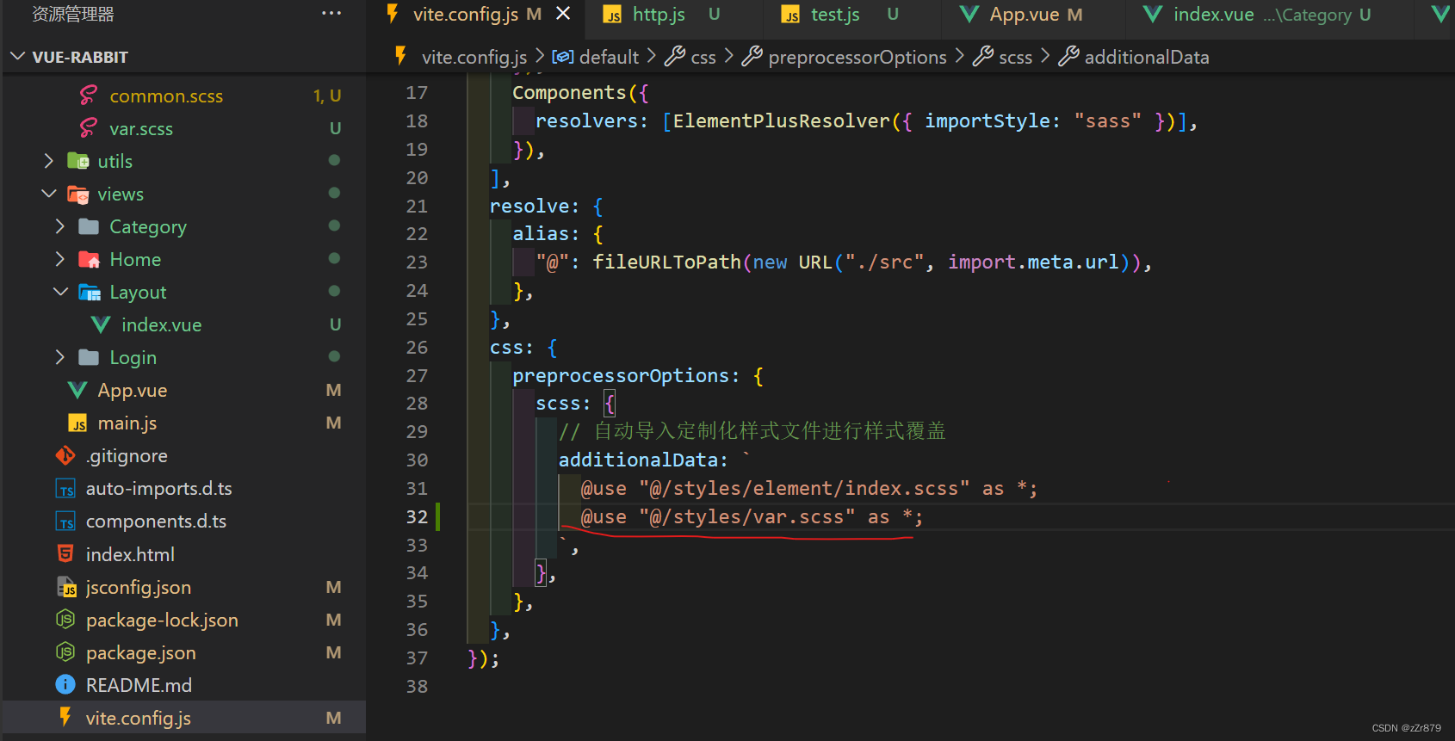Viewport: 1455px width, 741px height.
Task: Expand the Login folder chevron
Action: coord(60,357)
